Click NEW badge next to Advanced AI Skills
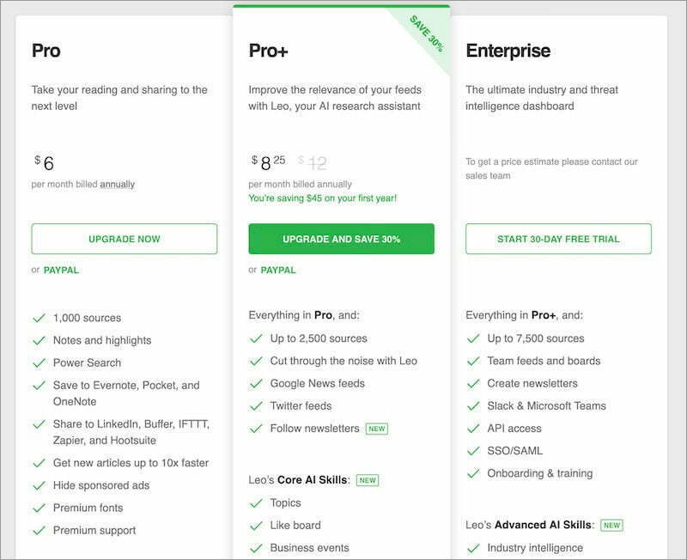 pos(611,525)
